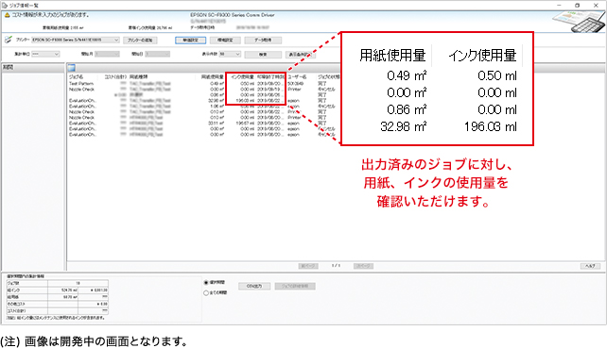This screenshot has width=607, height=348.
Task: Click the 単価設定 unit price settings button
Action: (190, 41)
